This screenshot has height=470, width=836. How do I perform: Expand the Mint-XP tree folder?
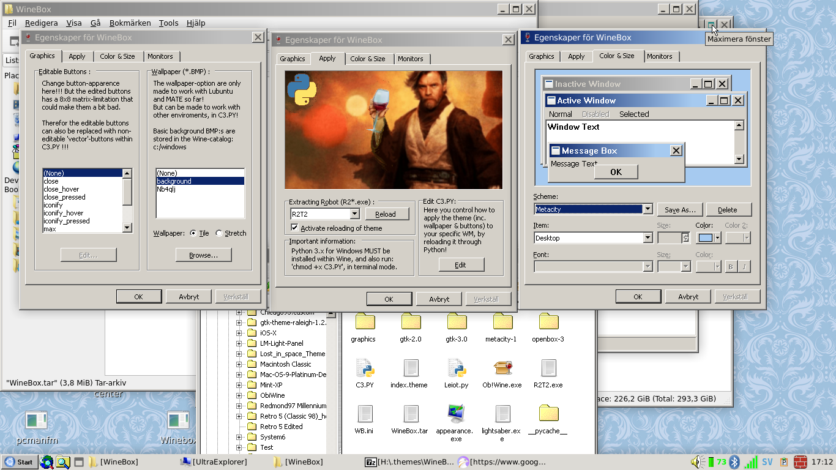click(239, 385)
